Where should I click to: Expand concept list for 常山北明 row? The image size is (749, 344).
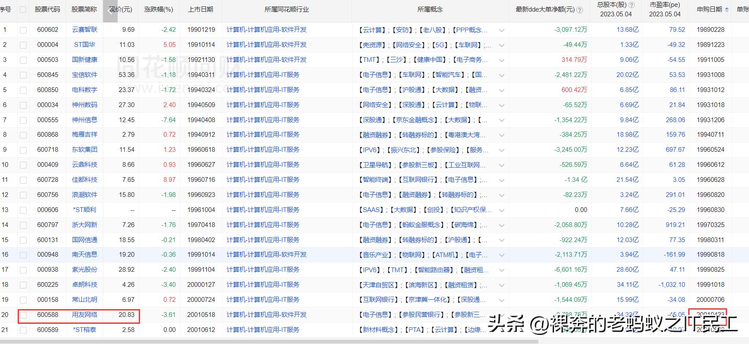(502, 300)
